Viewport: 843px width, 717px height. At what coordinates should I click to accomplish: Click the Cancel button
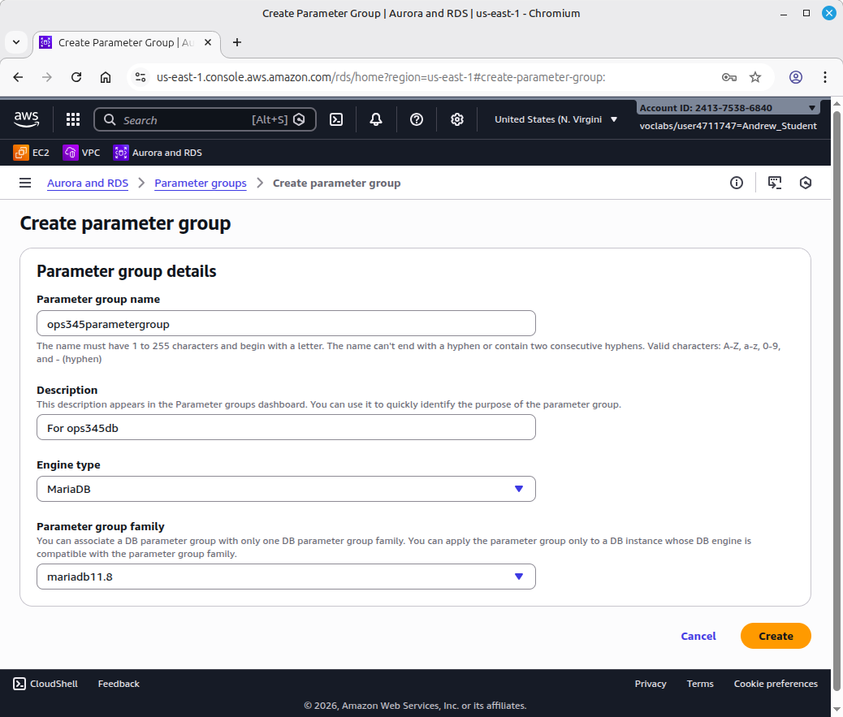[698, 636]
